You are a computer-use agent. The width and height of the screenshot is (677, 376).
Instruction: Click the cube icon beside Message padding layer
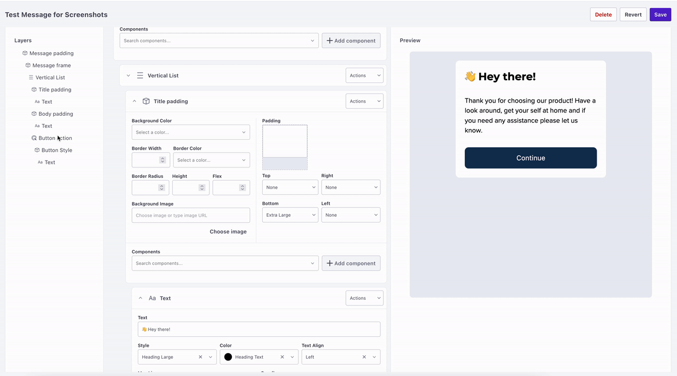point(25,53)
